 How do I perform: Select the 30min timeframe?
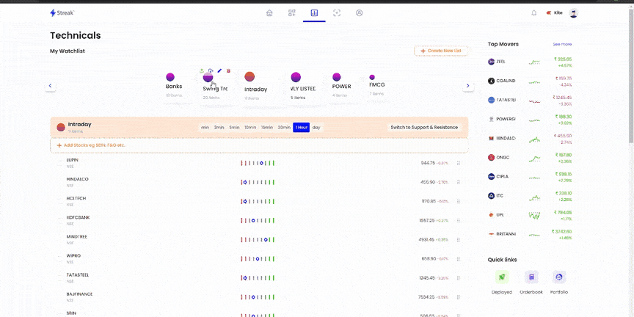pos(284,128)
